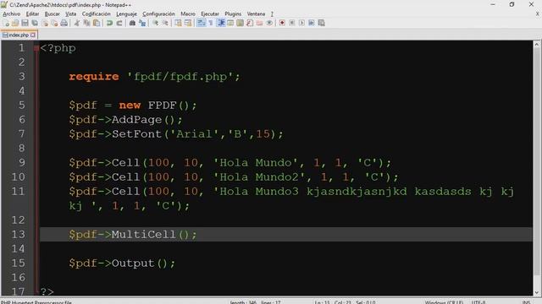The height and width of the screenshot is (304, 542).
Task: Start macro recording with red button
Action: click(x=282, y=23)
